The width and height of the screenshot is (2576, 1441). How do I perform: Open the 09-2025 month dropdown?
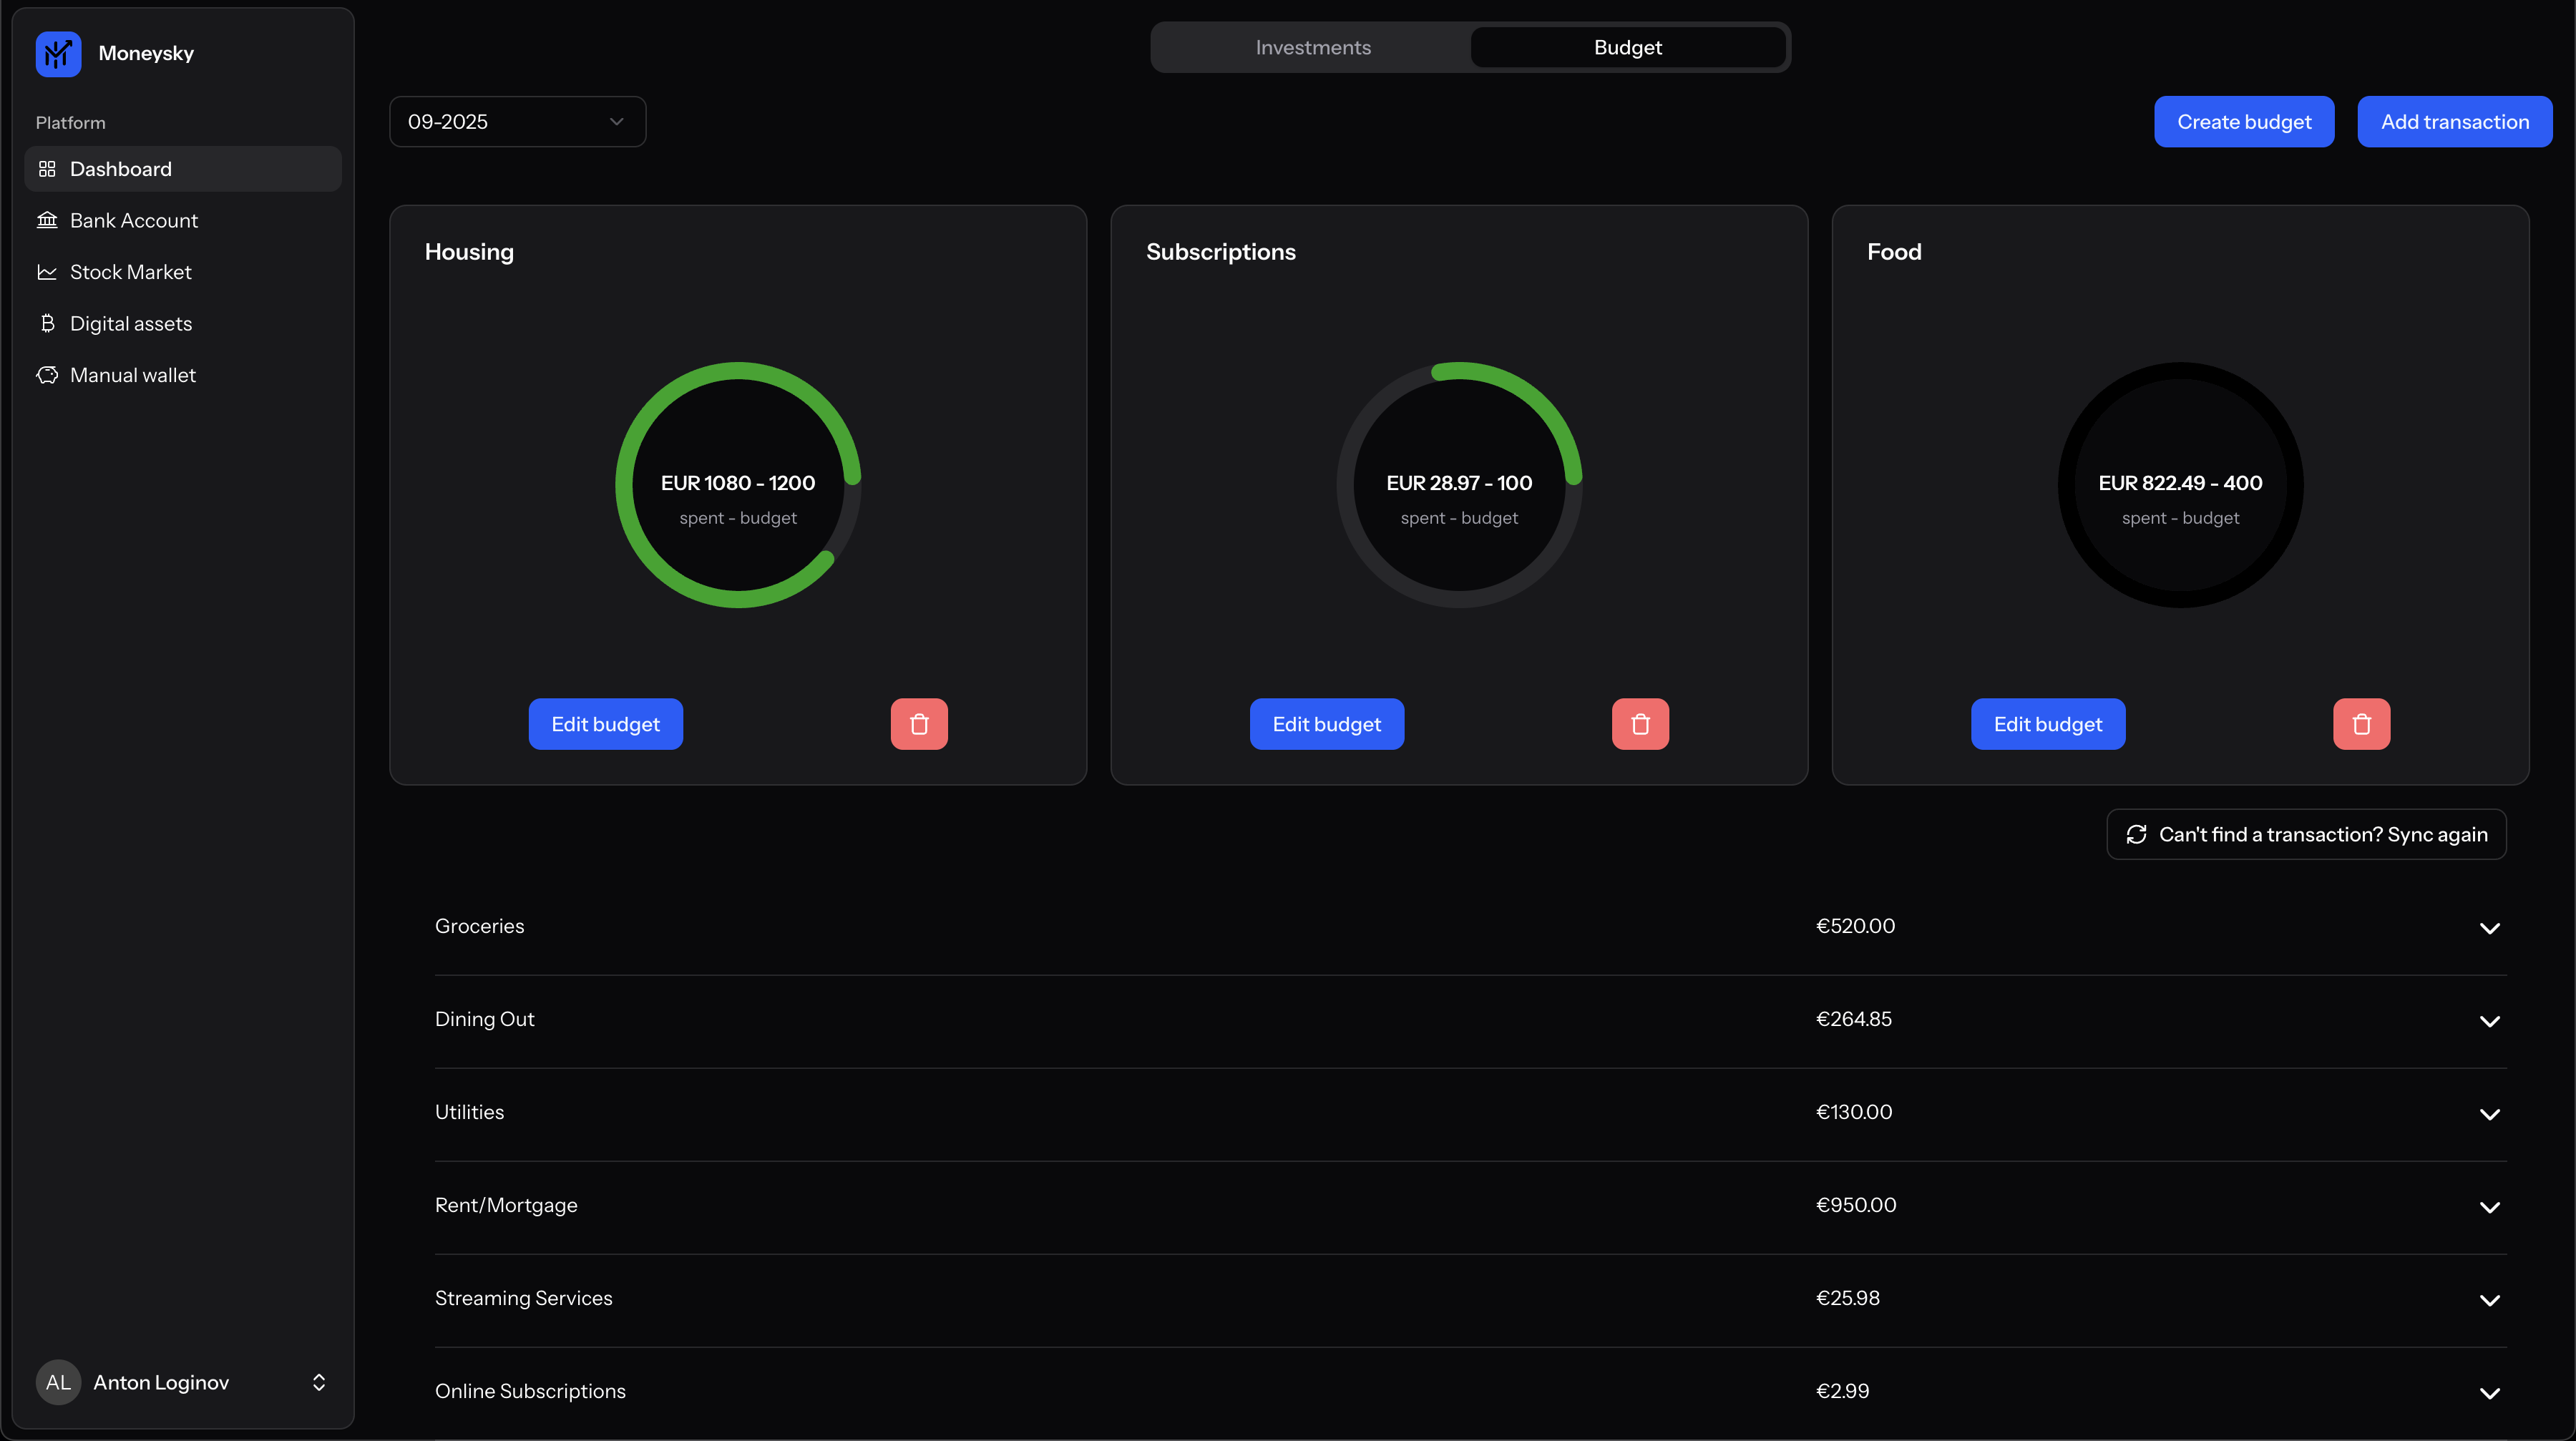pos(517,122)
